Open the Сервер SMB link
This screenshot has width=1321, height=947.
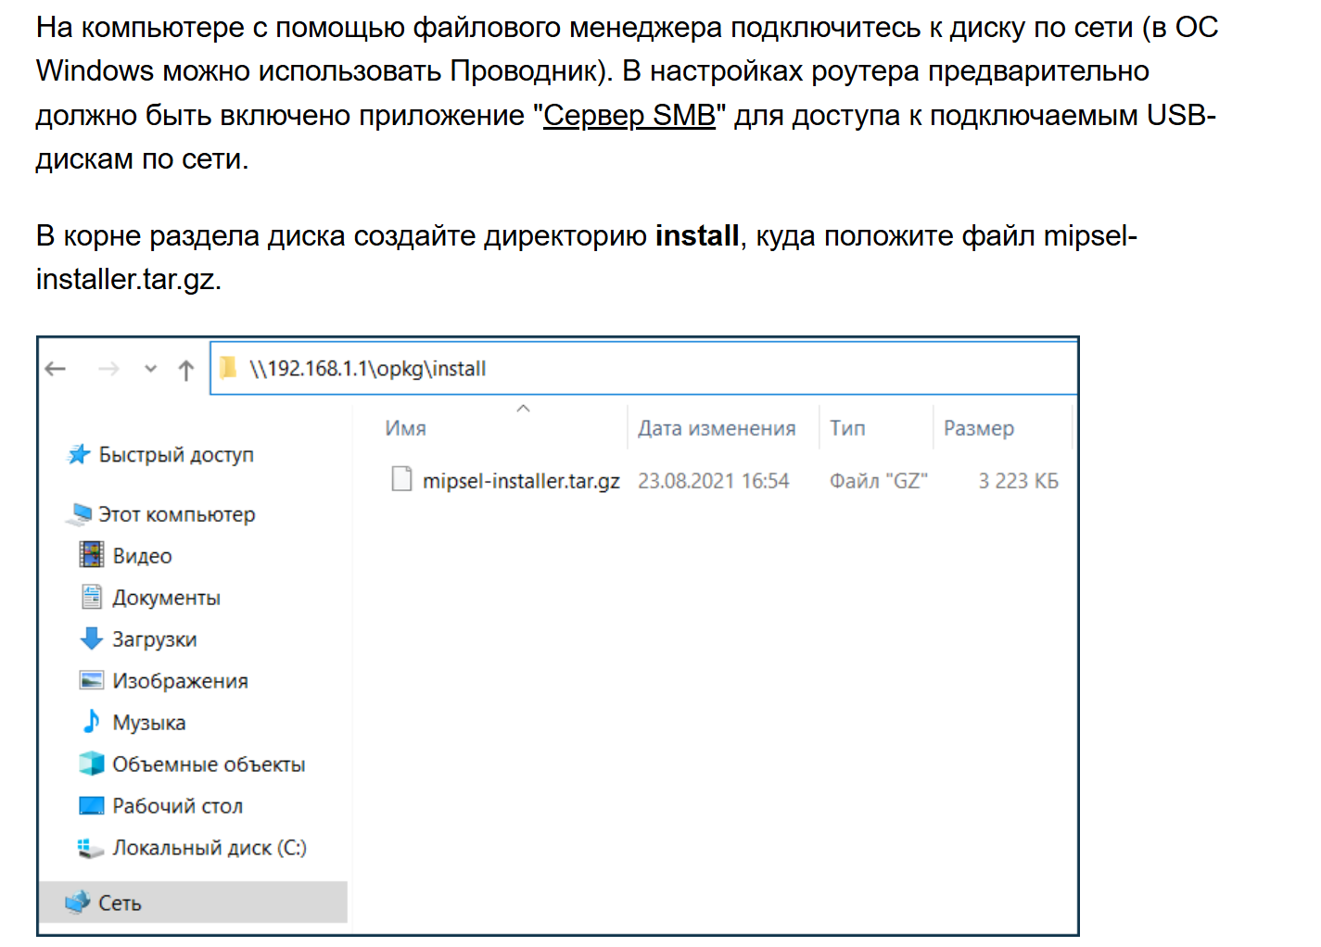pos(629,116)
